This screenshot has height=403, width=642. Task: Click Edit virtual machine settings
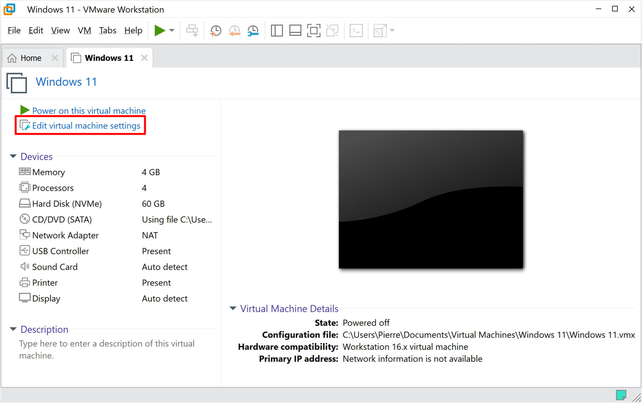86,125
